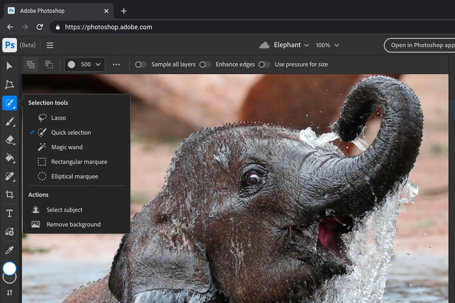Click the photoshop.adobe.com address bar
This screenshot has width=455, height=303.
[252, 27]
